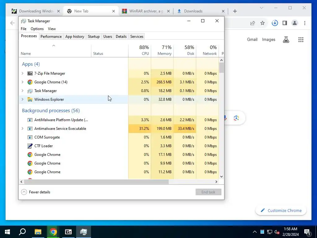Show hidden system tray icons

pos(255,232)
